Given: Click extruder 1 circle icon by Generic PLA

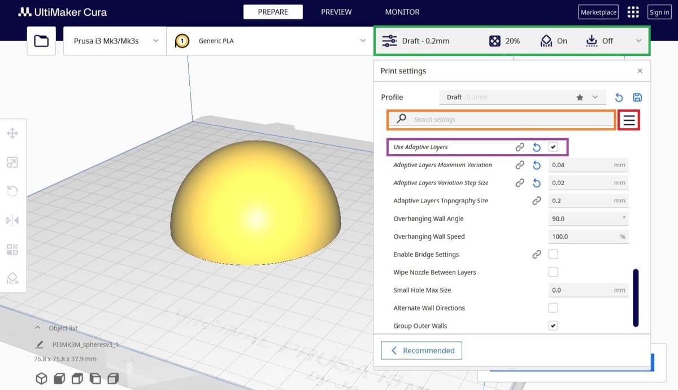Looking at the screenshot, I should point(182,41).
